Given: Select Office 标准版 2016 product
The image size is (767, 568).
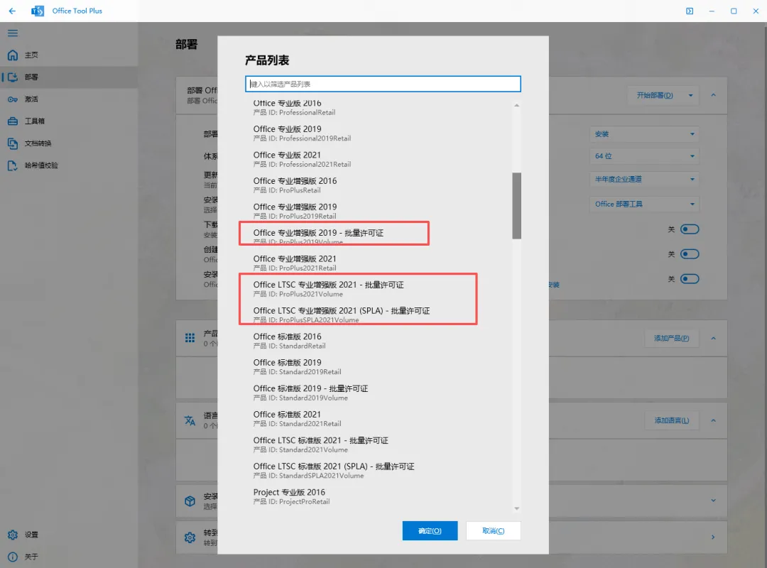Looking at the screenshot, I should 378,341.
